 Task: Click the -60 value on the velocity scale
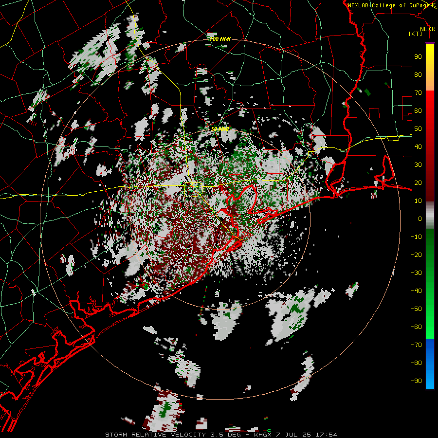pos(416,327)
